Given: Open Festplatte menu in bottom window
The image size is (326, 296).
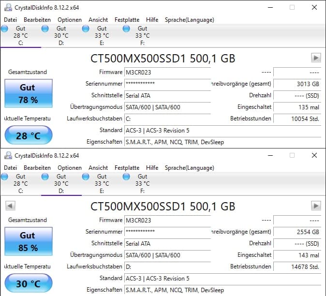Looking at the screenshot, I should point(127,168).
